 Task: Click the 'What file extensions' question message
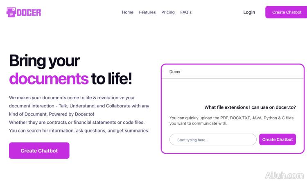pos(250,107)
